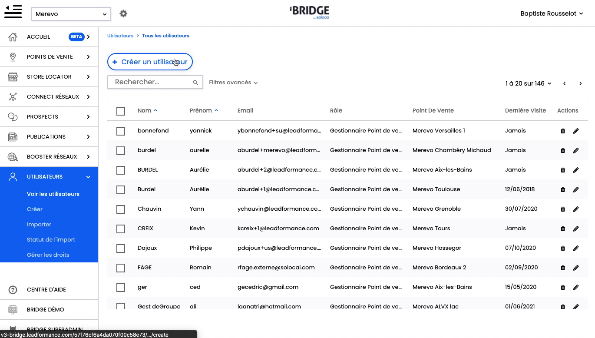Select Créer in the sidebar submenu

(35, 209)
